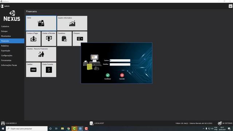Open the Windows Start menu
This screenshot has width=233, height=131.
(3, 128)
